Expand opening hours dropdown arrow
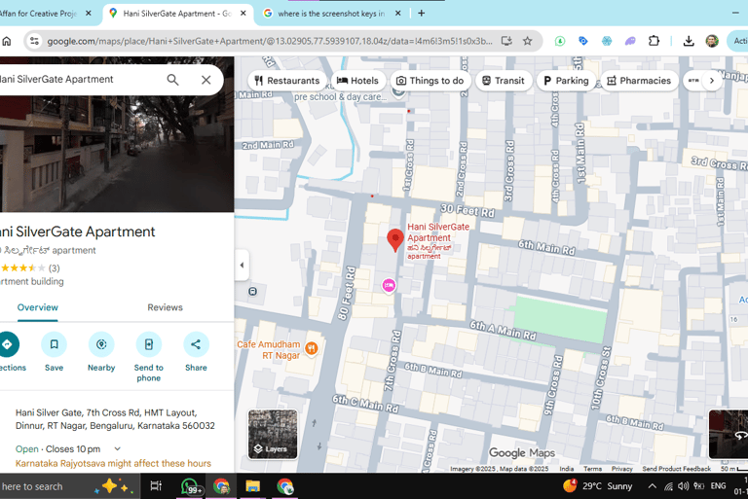This screenshot has width=748, height=499. [117, 449]
